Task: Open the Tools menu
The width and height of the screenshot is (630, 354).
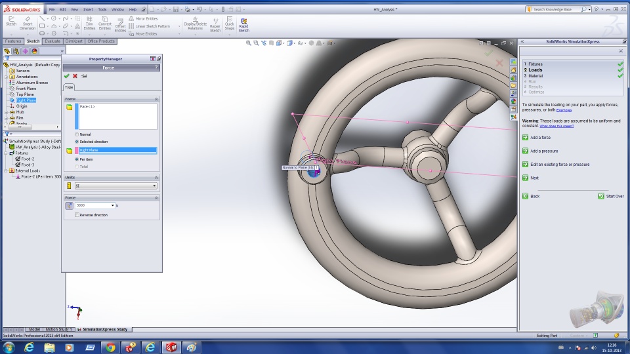Action: click(102, 9)
